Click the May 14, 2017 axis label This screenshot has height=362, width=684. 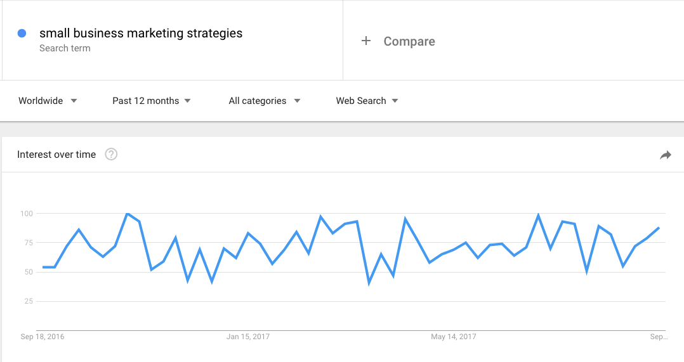point(453,336)
